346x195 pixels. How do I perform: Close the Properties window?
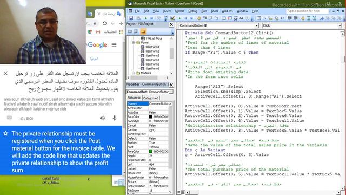171,84
